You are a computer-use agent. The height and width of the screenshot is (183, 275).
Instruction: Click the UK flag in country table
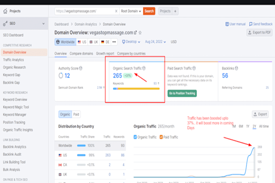[x=60, y=174]
